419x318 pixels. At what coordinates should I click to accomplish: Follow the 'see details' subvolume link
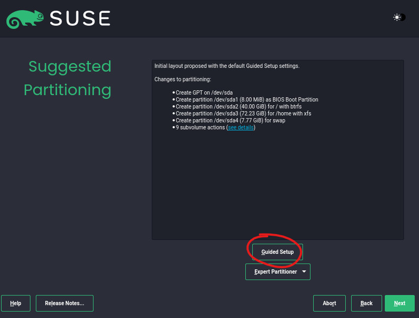point(240,127)
